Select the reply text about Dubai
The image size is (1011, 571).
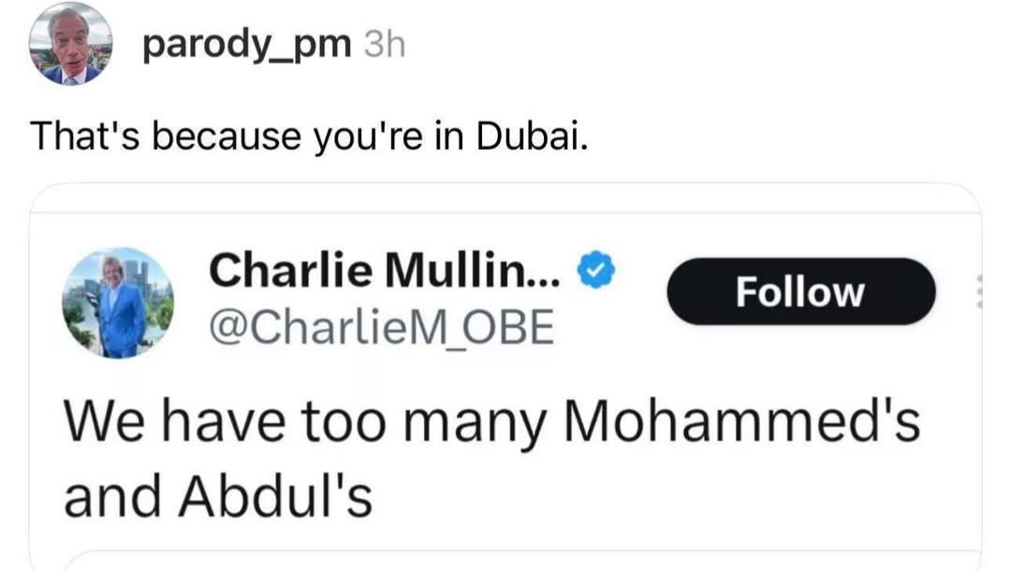(x=310, y=137)
